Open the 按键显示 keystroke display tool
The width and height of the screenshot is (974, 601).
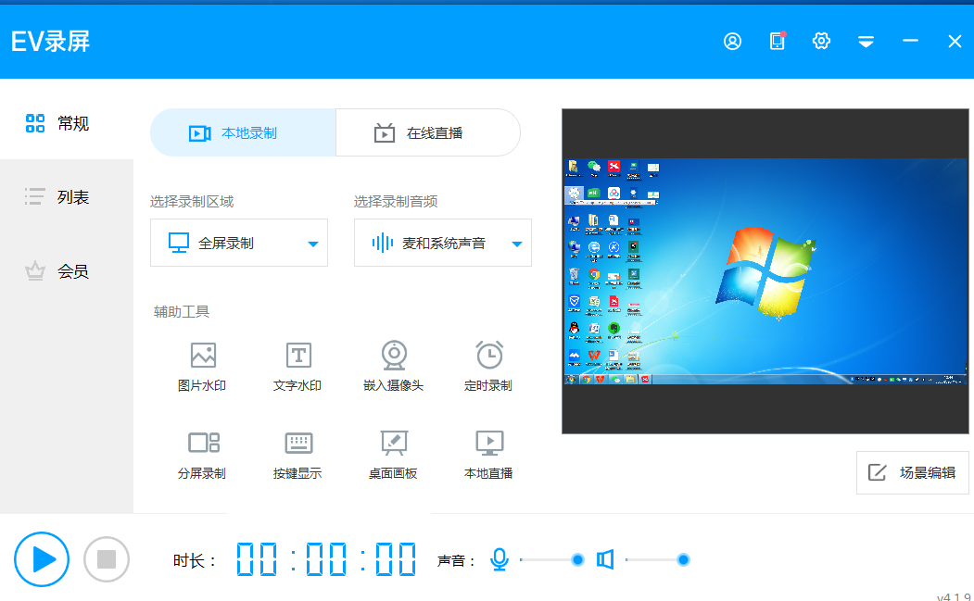[297, 455]
